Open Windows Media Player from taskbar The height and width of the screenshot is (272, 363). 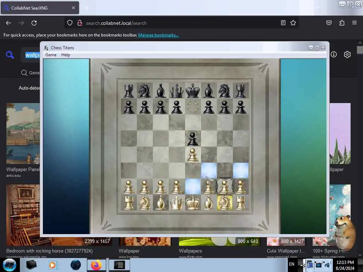[x=52, y=265]
